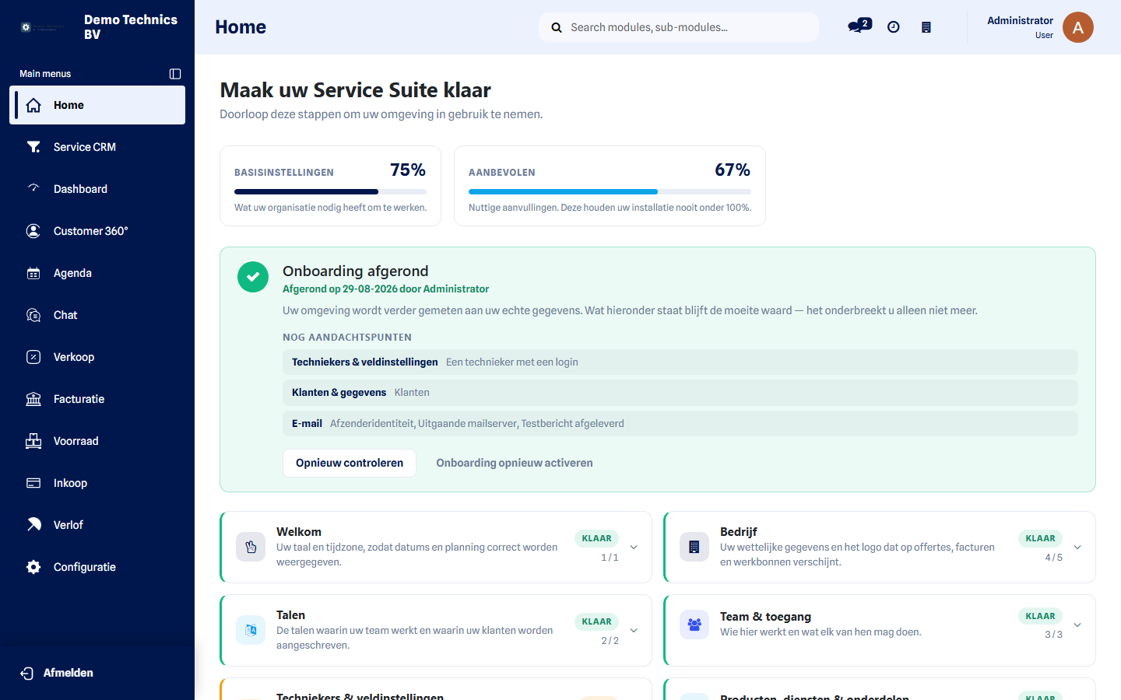Viewport: 1121px width, 700px height.
Task: Expand the Bedrijf card chevron
Action: [x=1077, y=548]
